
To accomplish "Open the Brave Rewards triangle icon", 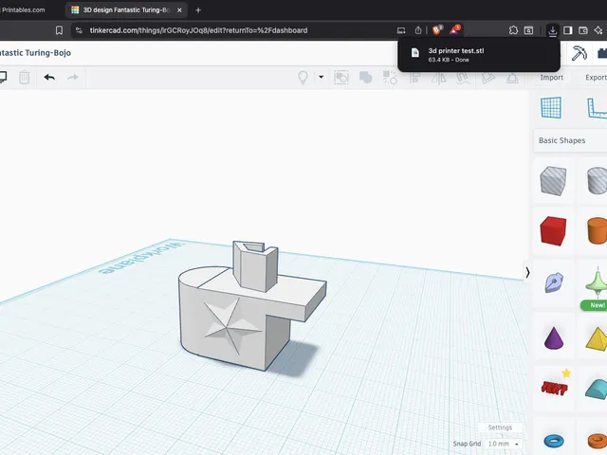I will tap(454, 29).
